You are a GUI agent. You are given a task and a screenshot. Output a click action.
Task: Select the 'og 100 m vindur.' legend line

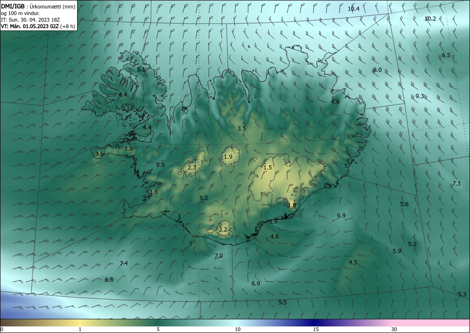point(20,14)
